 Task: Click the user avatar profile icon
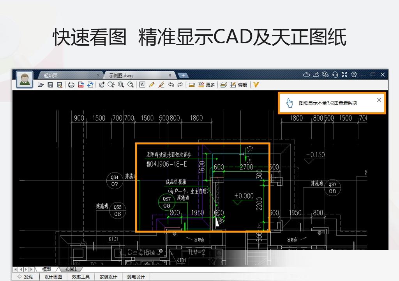click(x=25, y=79)
